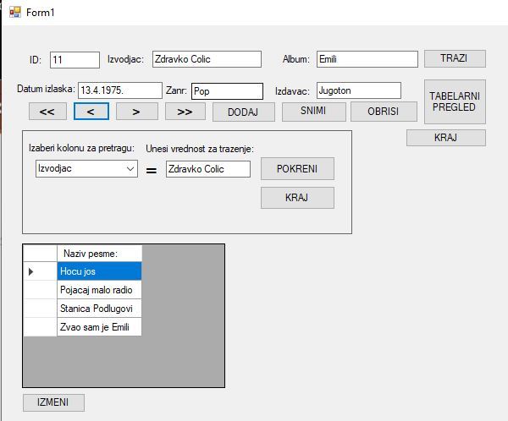508x421 pixels.
Task: Click the Album field containing Emili
Action: [x=367, y=59]
